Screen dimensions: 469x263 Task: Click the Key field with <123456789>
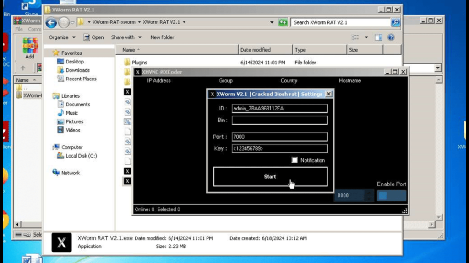click(x=279, y=148)
